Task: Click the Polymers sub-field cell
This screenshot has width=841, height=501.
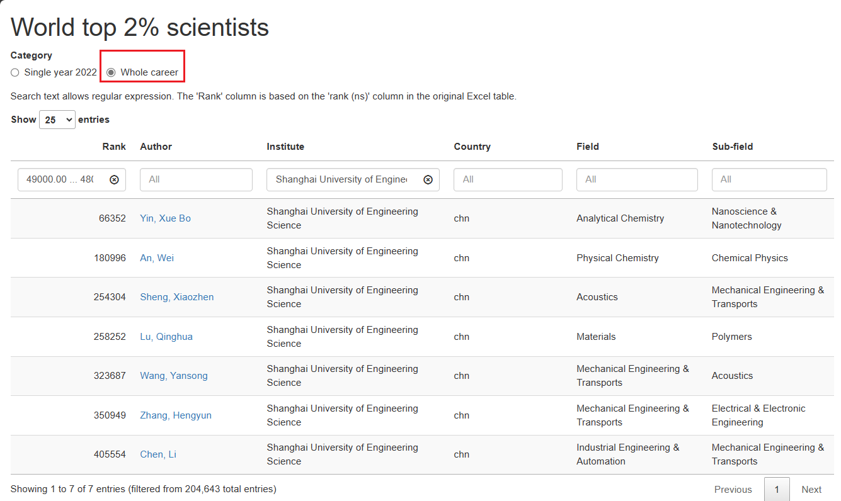Action: pos(732,337)
